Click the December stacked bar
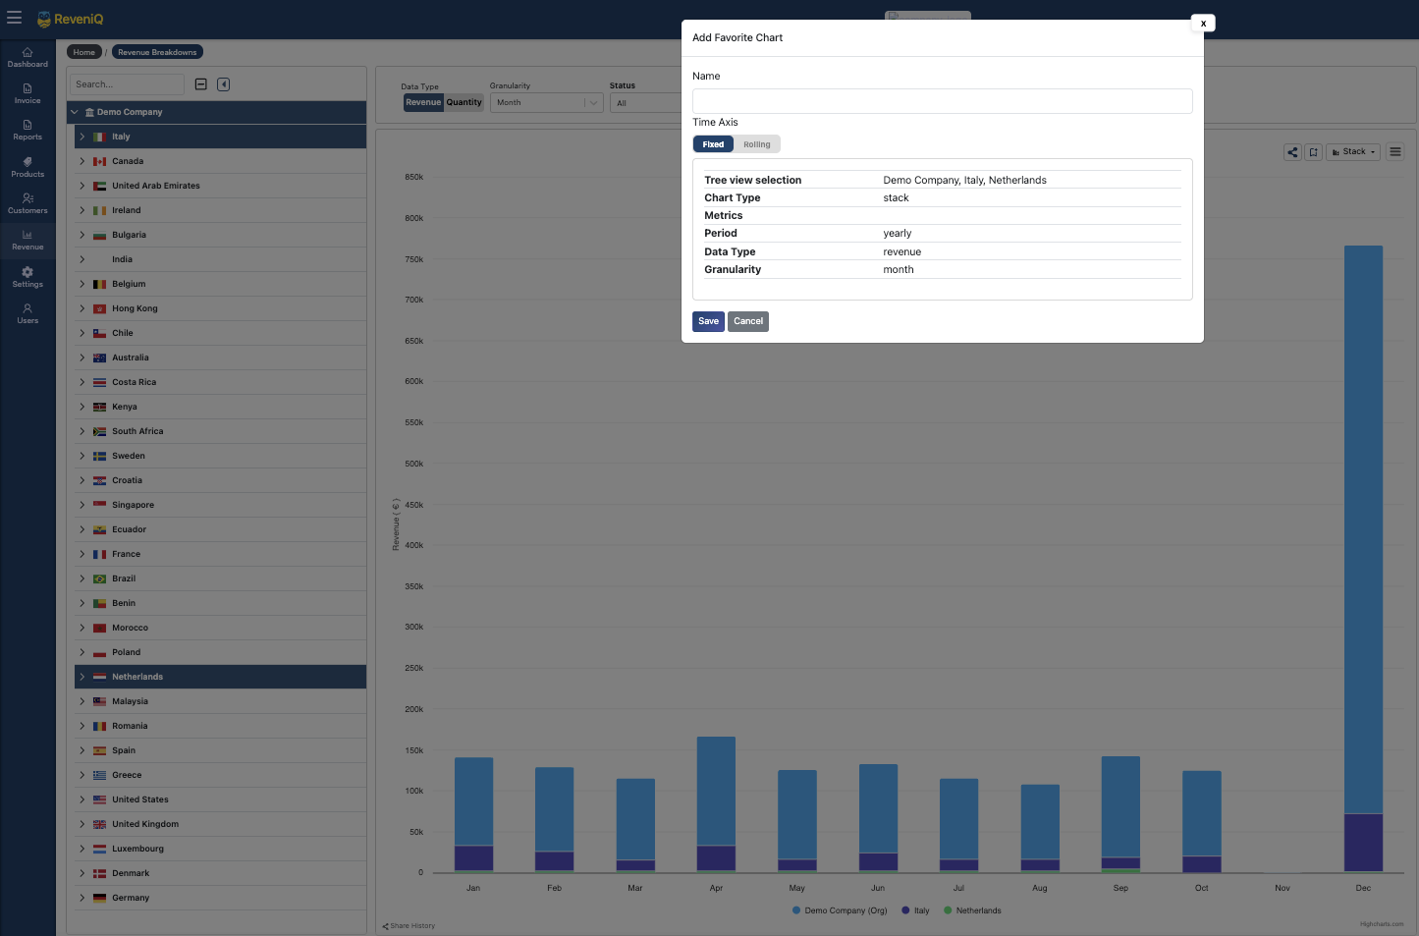Viewport: 1419px width, 936px height. coord(1363,558)
